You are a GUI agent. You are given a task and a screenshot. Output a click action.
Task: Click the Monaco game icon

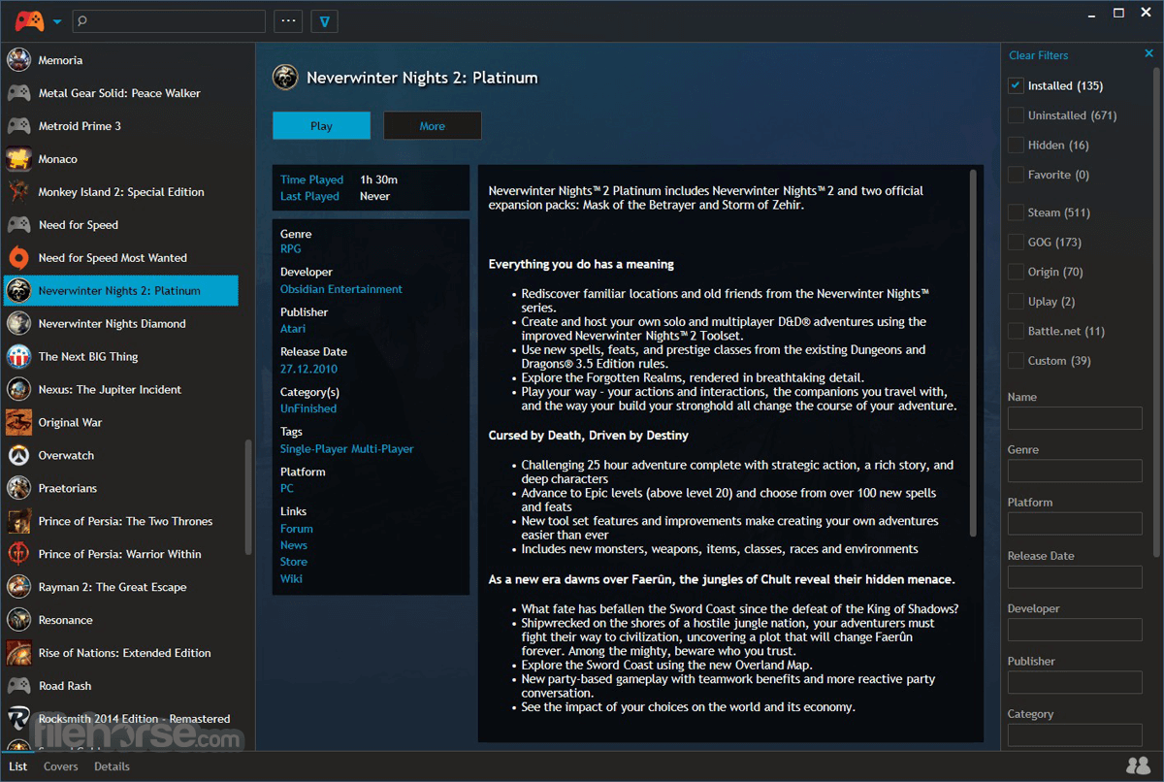18,159
